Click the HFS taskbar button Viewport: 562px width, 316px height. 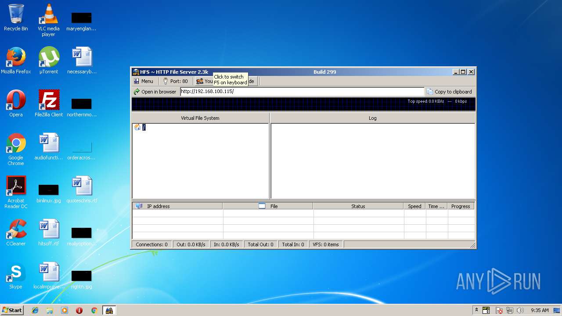pos(109,310)
